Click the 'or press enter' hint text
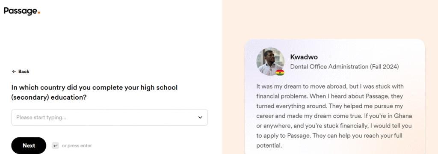This screenshot has width=438, height=154. 77,145
